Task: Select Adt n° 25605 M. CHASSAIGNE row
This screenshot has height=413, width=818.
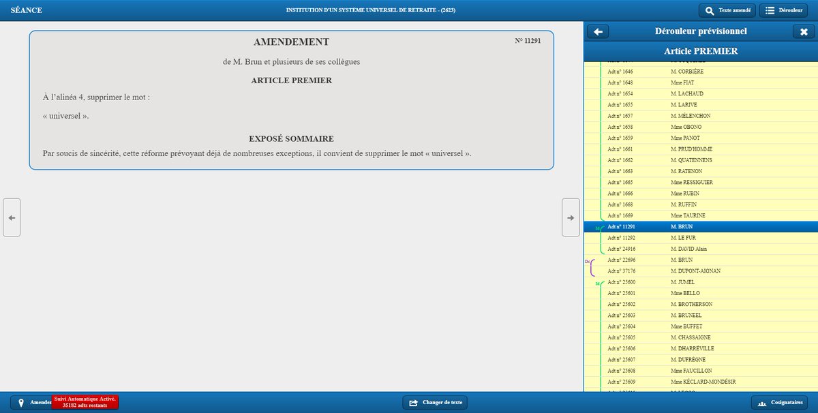Action: [701, 337]
